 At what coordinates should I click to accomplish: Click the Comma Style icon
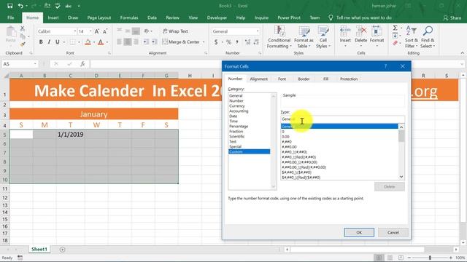point(237,42)
